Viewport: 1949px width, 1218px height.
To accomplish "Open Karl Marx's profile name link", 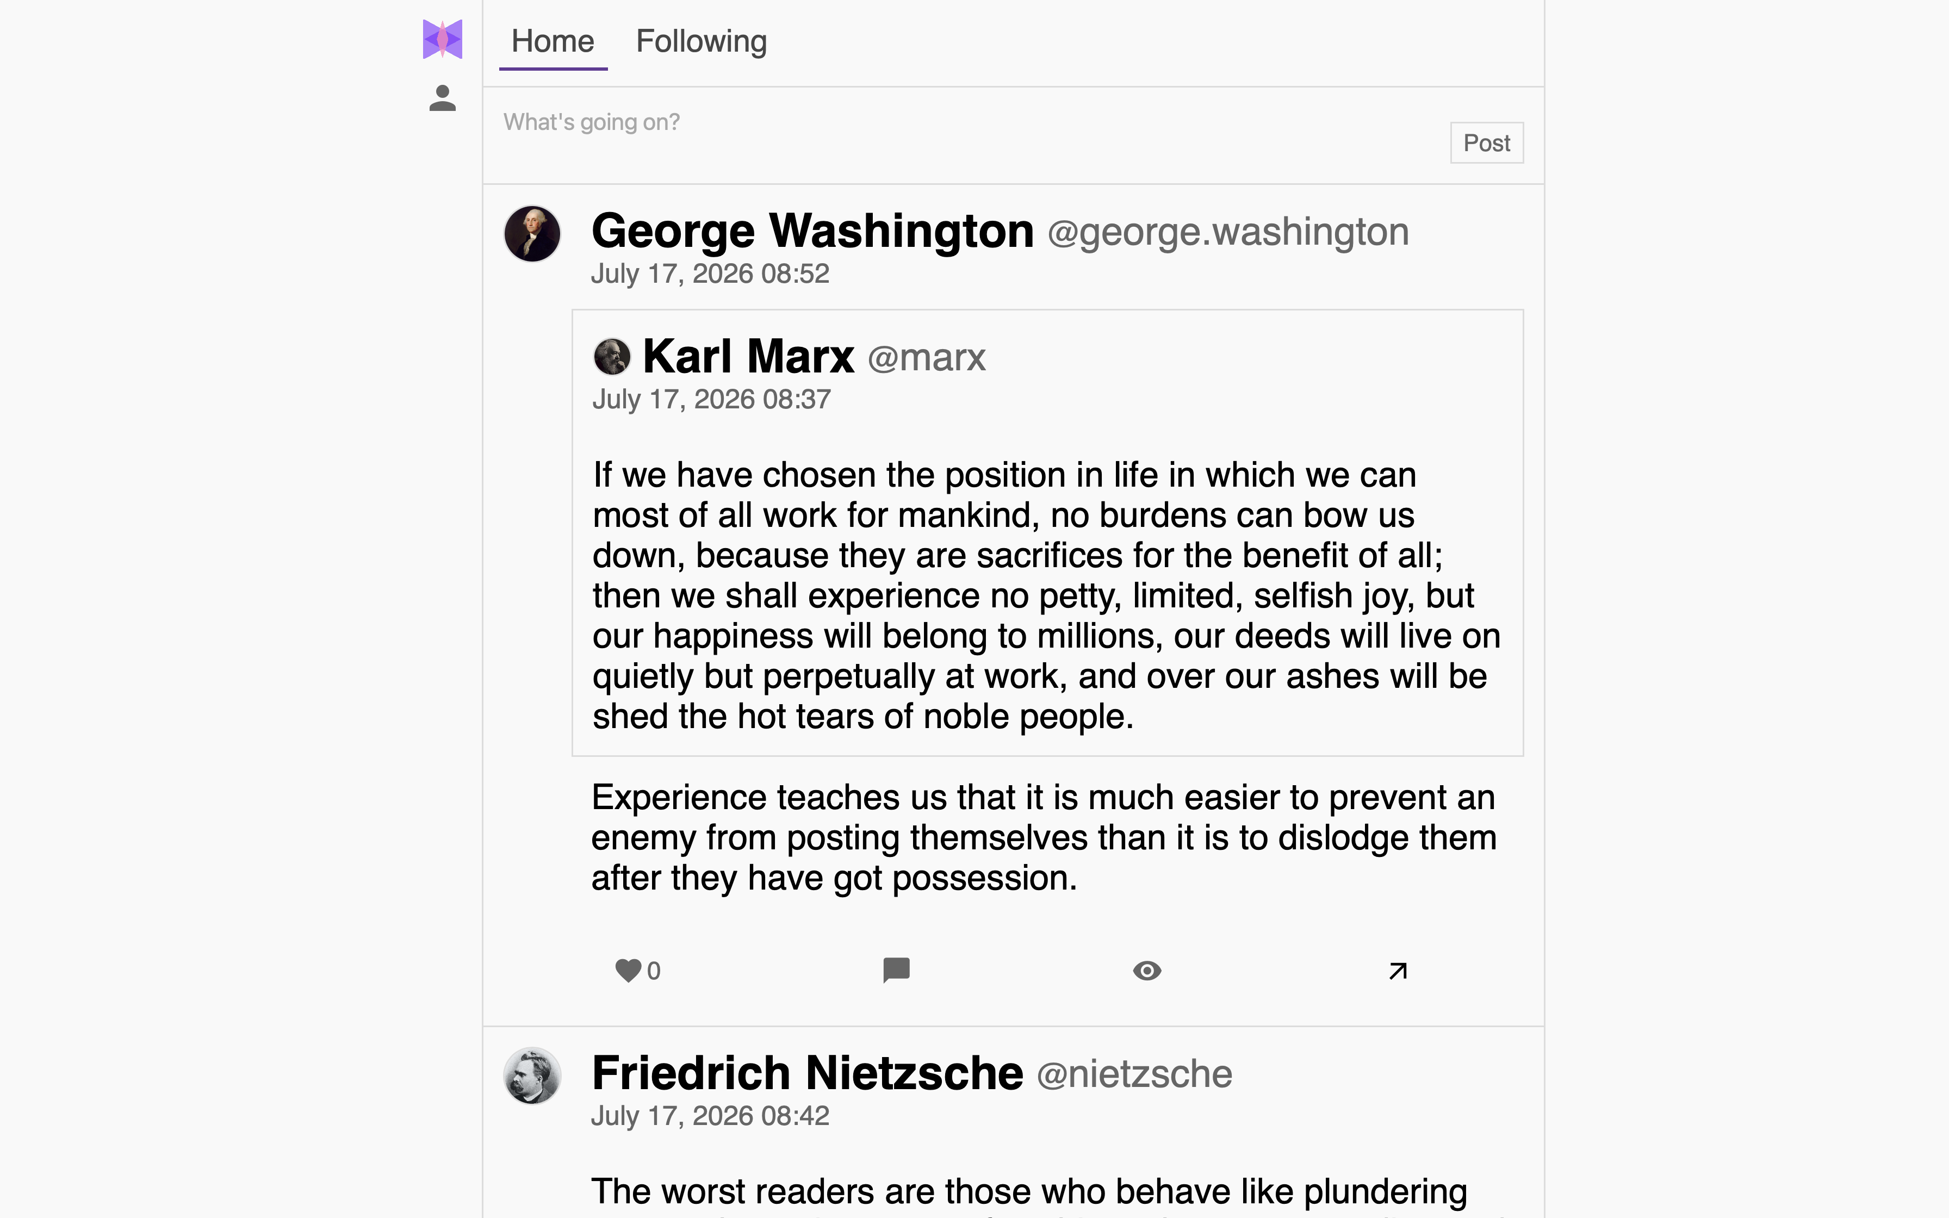I will pos(748,356).
